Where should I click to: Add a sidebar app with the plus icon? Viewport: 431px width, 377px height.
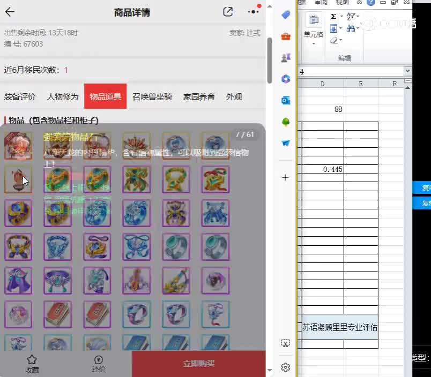pos(285,177)
